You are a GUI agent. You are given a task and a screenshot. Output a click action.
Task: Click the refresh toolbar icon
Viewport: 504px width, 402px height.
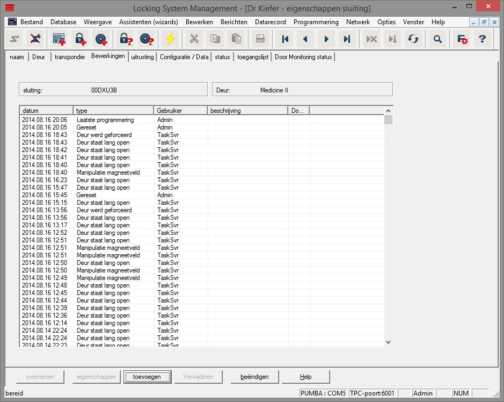[x=413, y=39]
